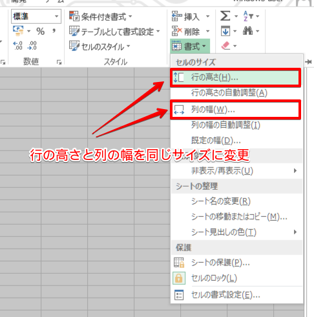The height and width of the screenshot is (317, 314).
Task: Open 非表示/再表示(U) submenu
Action: click(x=236, y=171)
